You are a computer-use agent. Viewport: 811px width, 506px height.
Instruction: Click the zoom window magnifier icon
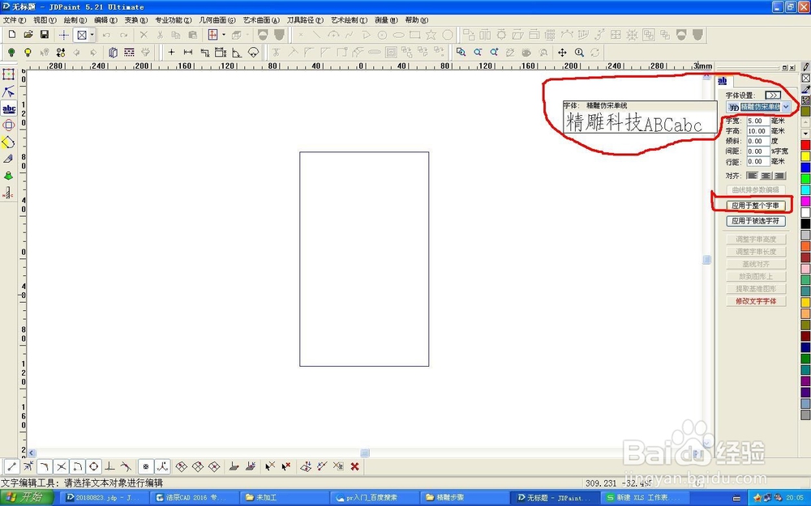tap(461, 52)
